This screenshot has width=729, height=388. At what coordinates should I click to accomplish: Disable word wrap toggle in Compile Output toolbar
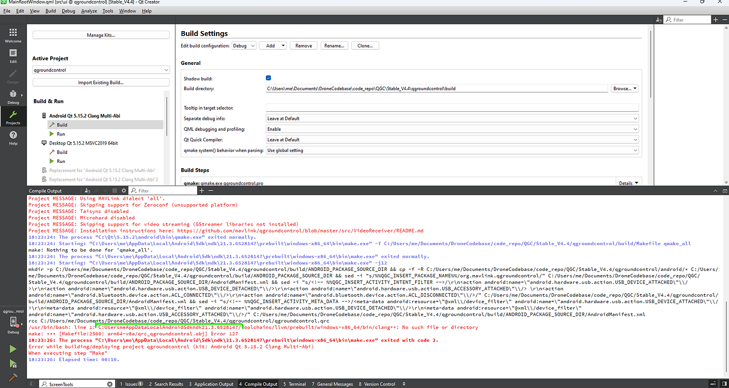point(114,190)
